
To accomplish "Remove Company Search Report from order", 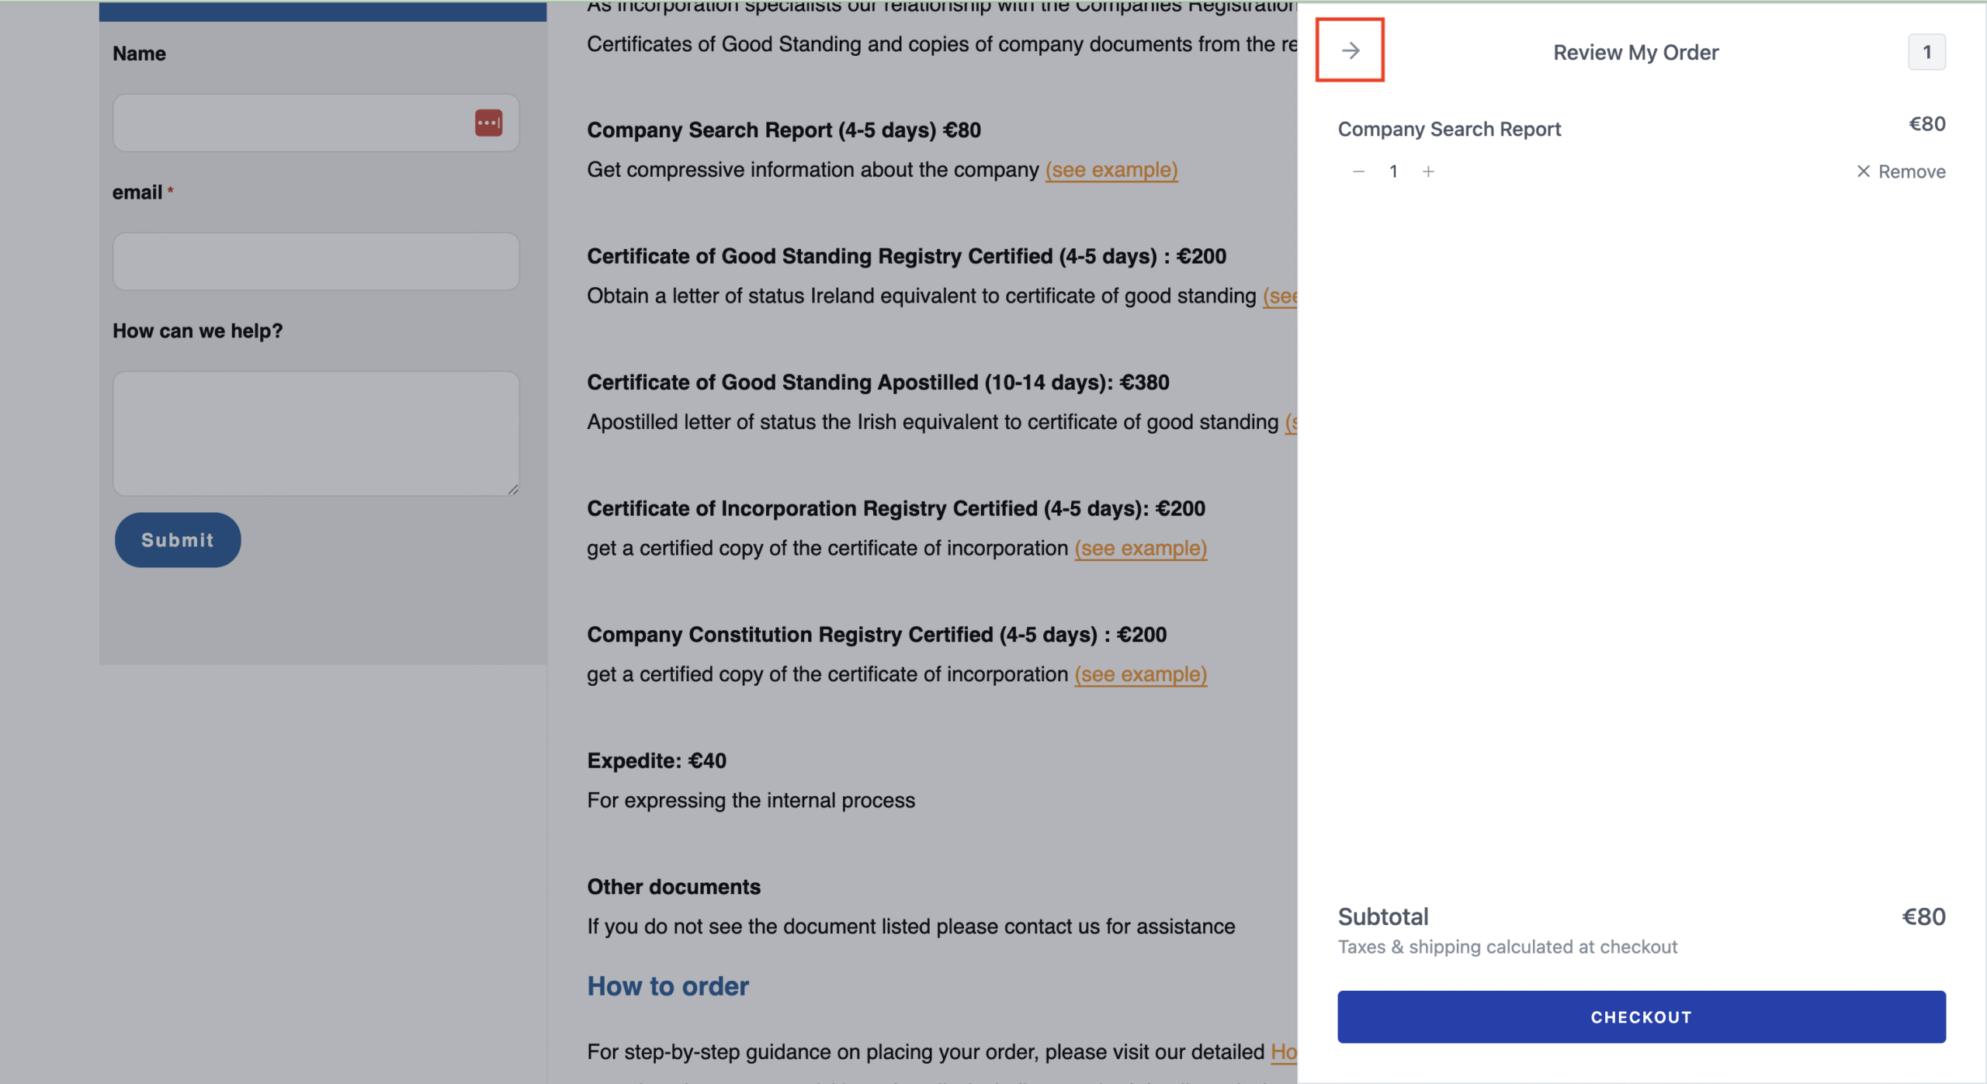I will [1901, 171].
